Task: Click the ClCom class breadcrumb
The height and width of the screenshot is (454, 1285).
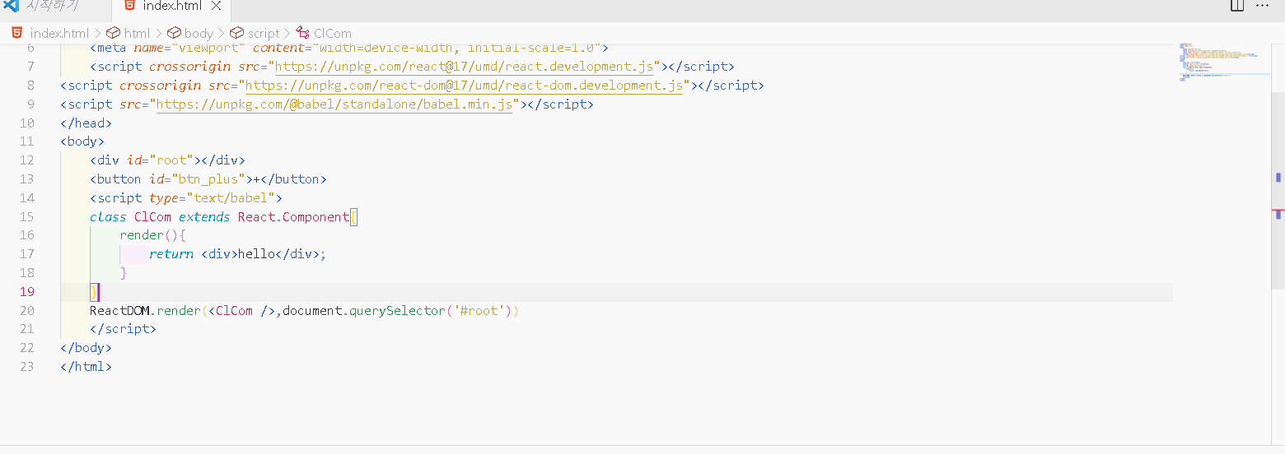Action: [x=324, y=33]
